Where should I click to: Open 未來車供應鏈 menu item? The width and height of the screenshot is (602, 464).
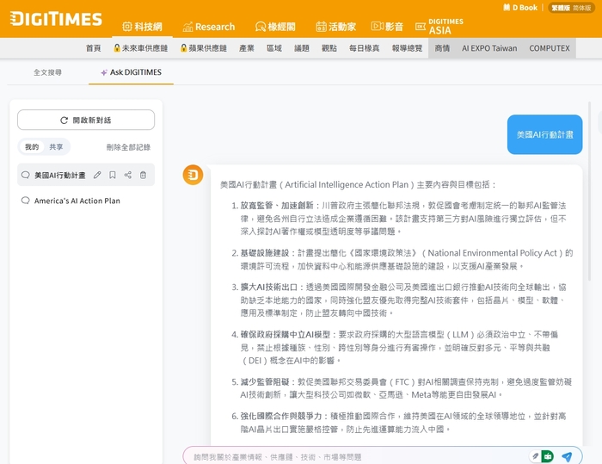140,48
